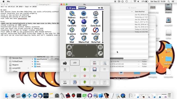This screenshot has height=99, width=177.
Task: Open the Apple menu
Action: [4, 1]
